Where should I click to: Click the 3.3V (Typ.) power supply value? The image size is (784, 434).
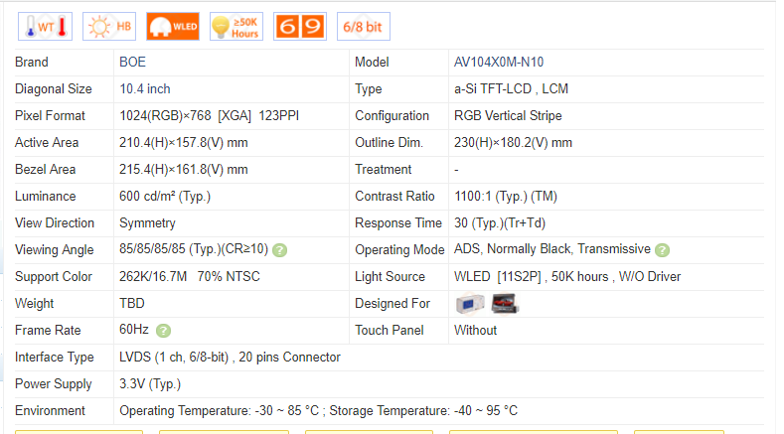point(150,384)
